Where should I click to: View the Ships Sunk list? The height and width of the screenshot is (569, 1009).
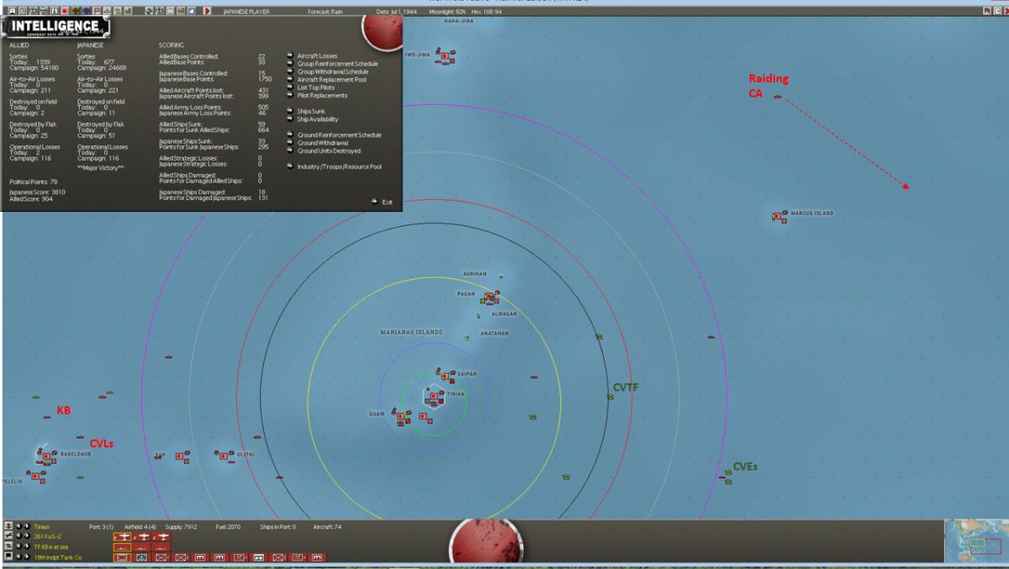click(x=306, y=111)
